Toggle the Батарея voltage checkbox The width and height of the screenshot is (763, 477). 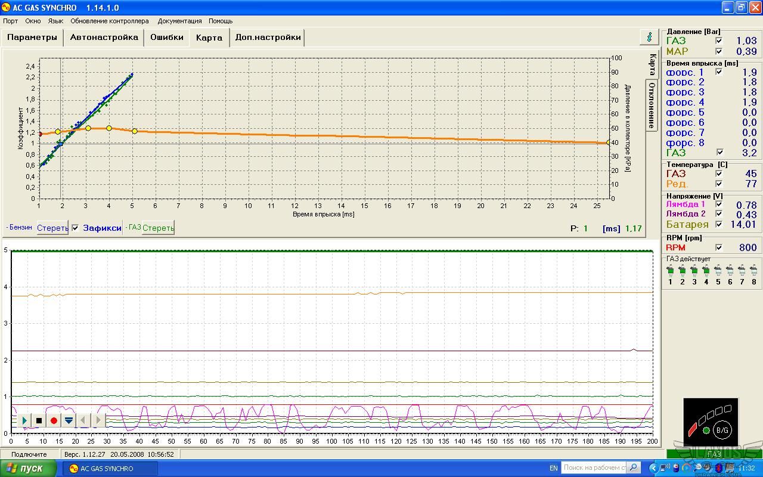tap(719, 224)
